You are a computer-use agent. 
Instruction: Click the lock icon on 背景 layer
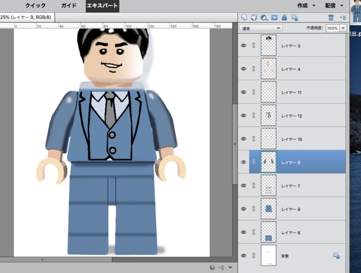click(336, 256)
